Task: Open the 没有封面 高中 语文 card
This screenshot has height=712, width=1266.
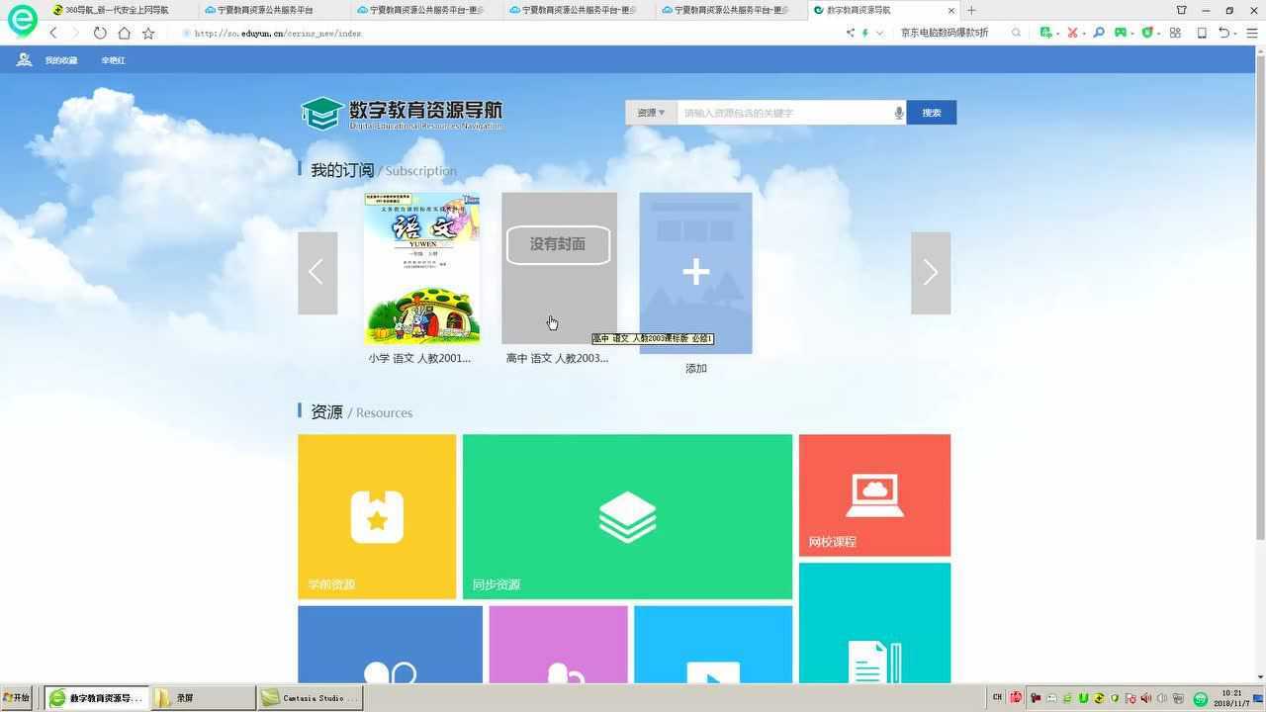Action: [x=559, y=268]
